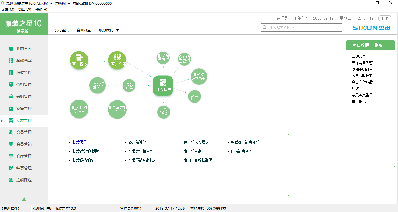Open 应收账款 workflow node
Image resolution: width=398 pixels, height=212 pixels.
point(195,96)
